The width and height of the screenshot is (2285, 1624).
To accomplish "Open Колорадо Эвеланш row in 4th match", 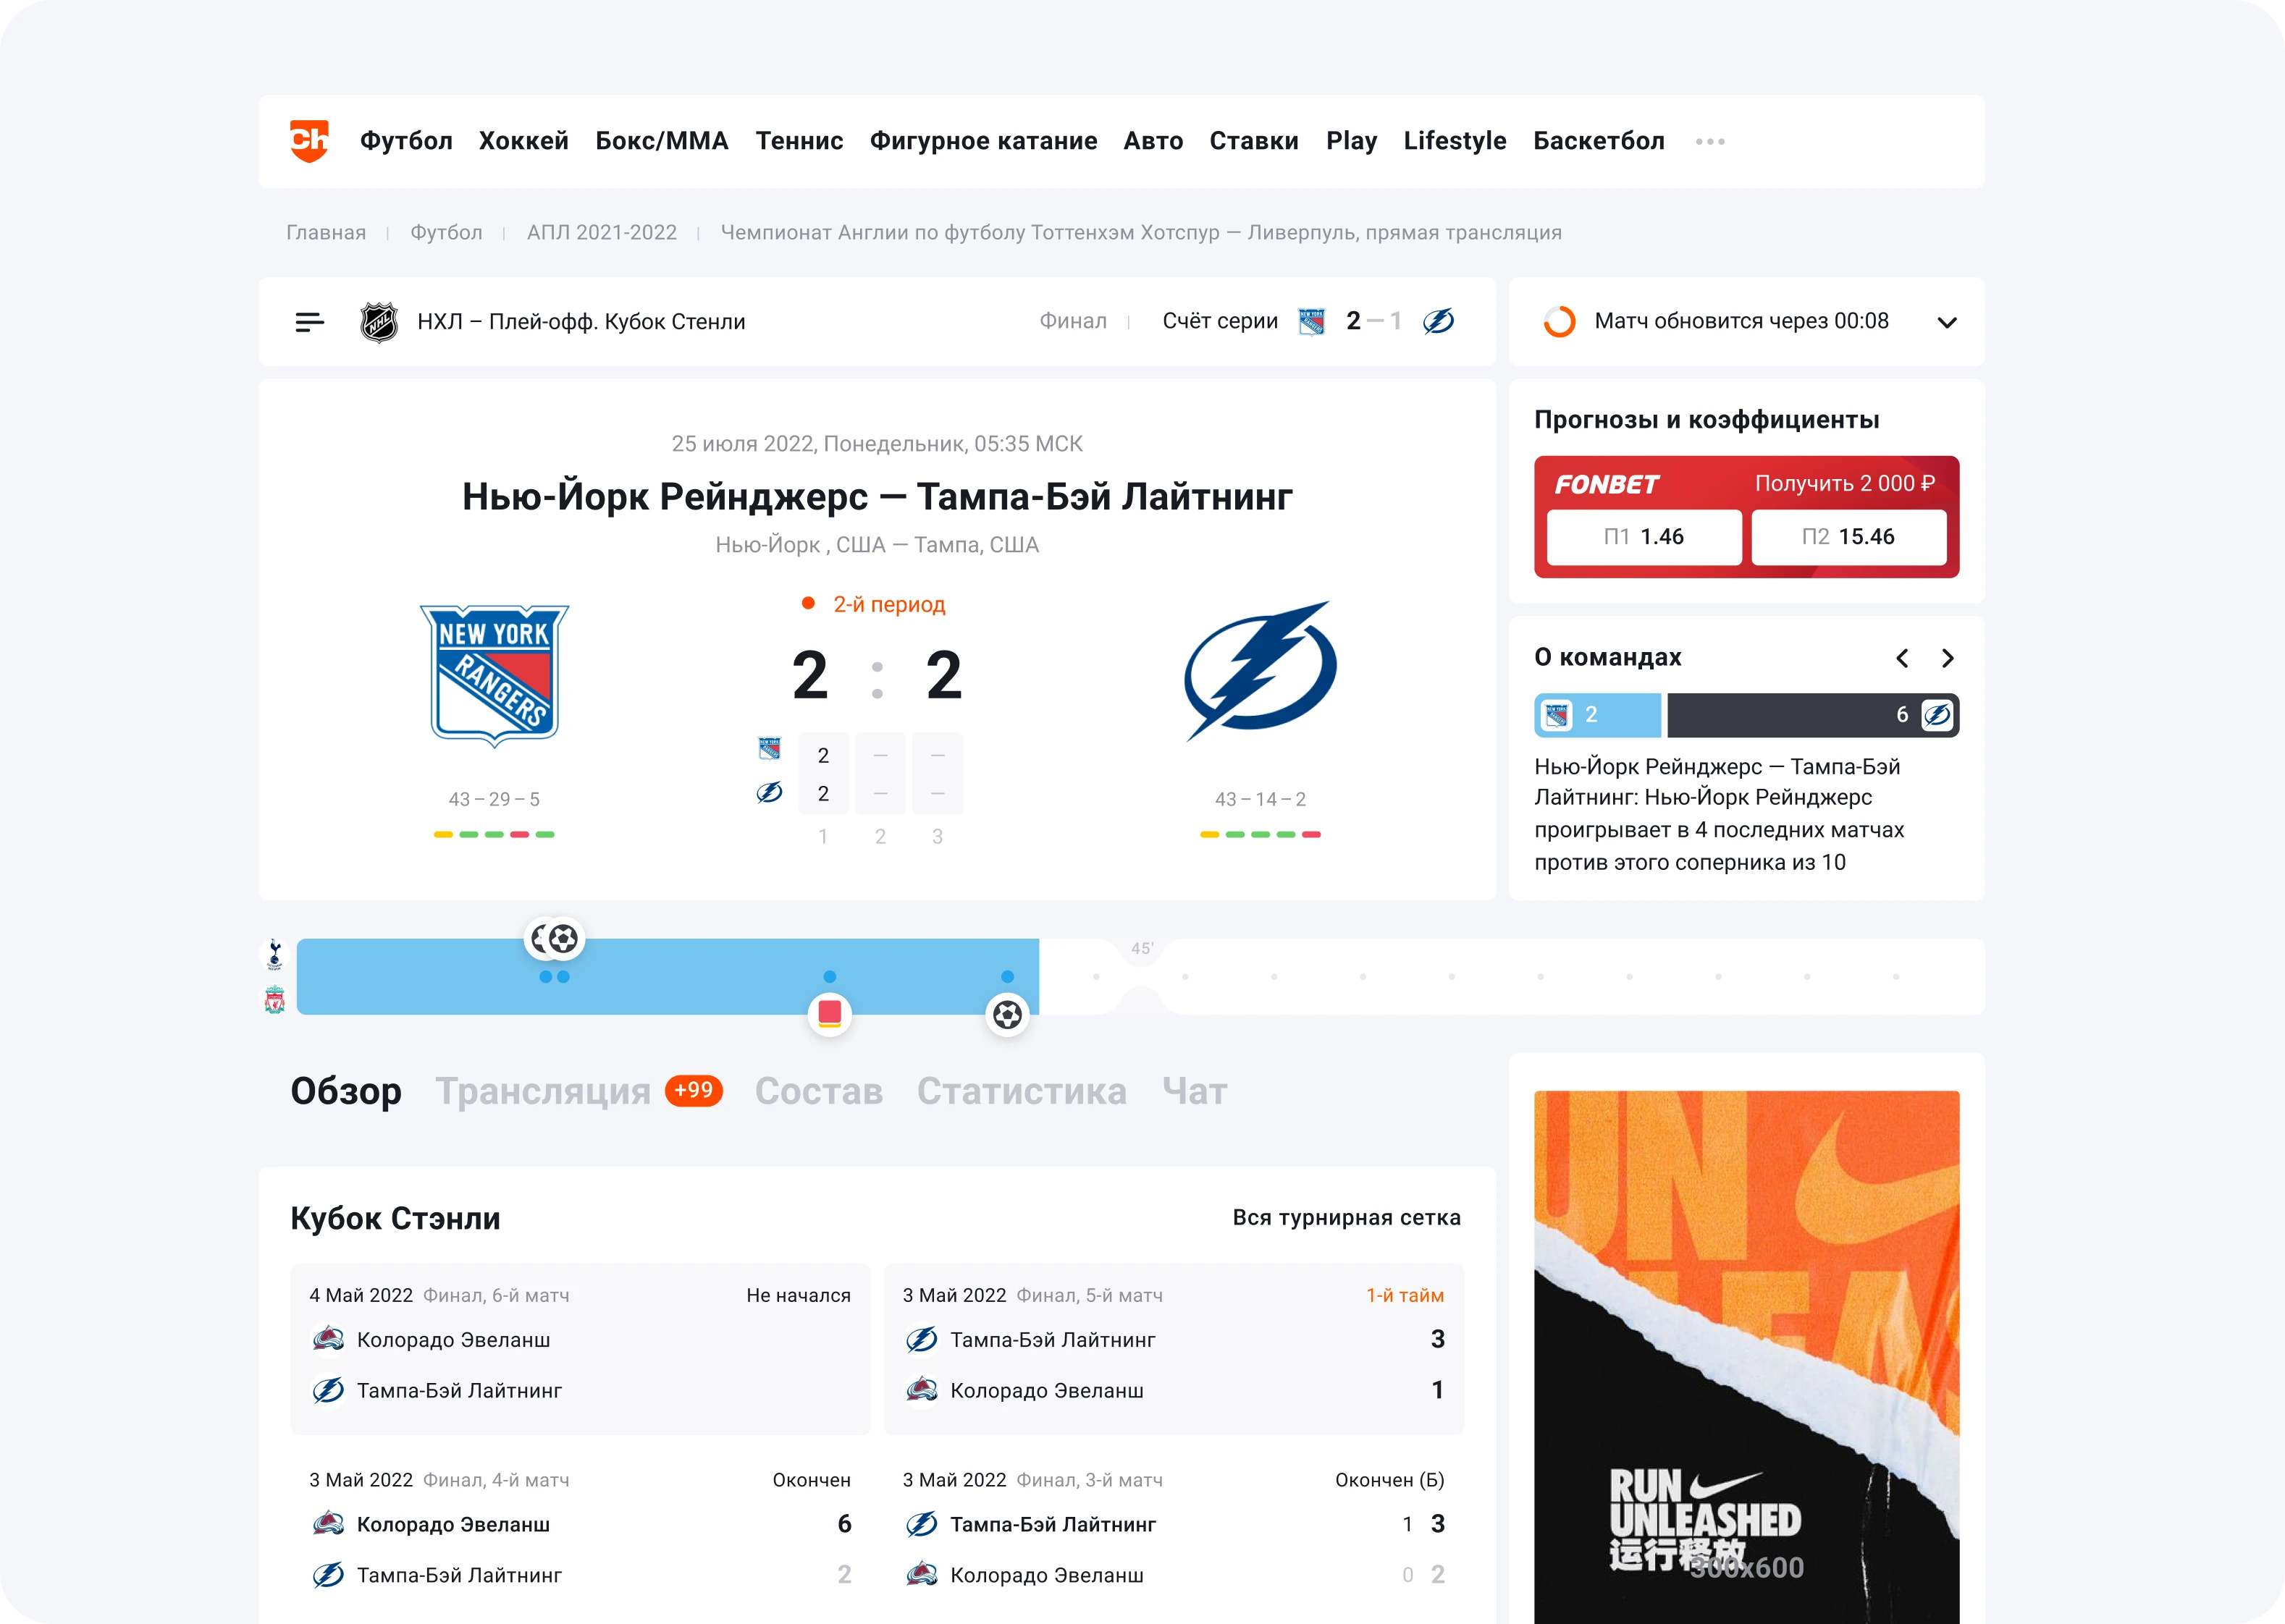I will click(580, 1524).
